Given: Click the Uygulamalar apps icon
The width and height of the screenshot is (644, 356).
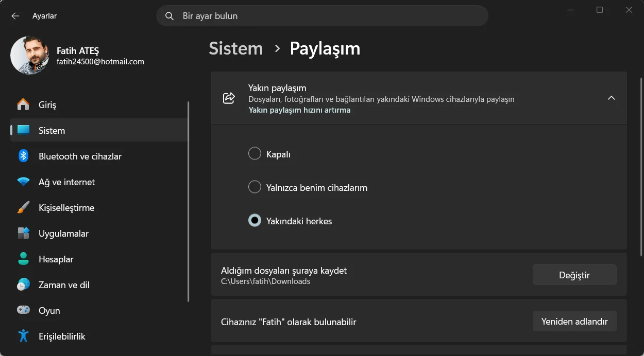Looking at the screenshot, I should (x=23, y=233).
